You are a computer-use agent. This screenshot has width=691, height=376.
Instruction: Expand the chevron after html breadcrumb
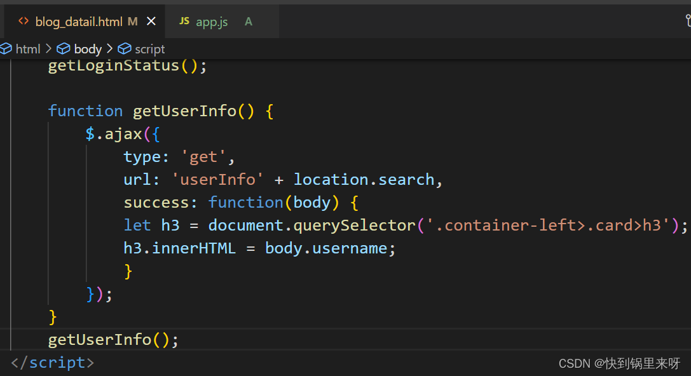[48, 49]
